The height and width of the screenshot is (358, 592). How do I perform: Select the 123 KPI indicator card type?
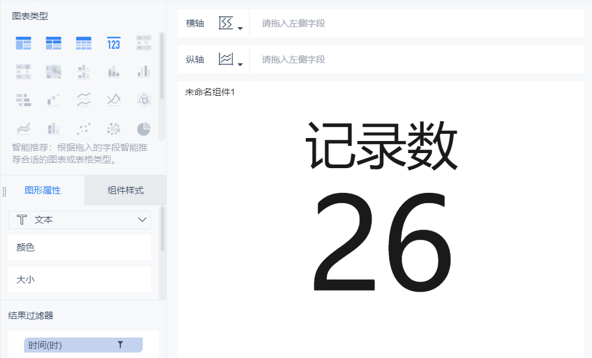(x=114, y=43)
